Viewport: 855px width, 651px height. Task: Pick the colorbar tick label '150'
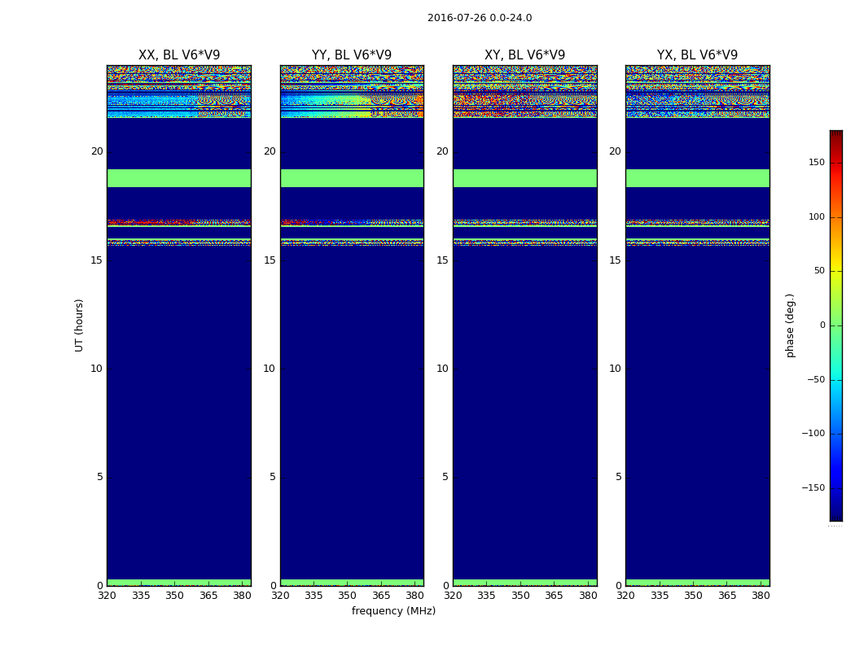815,163
